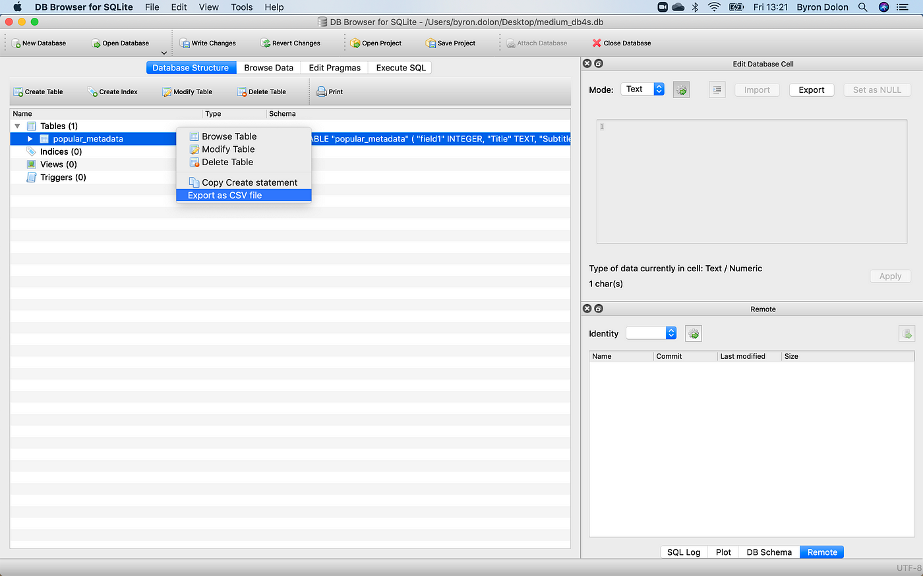Select the Indices (0) tree item

click(61, 152)
